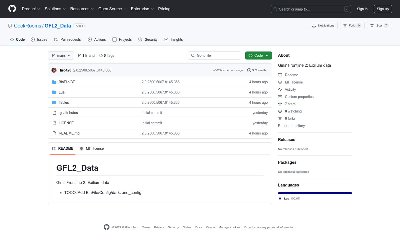Screen dimensions: 400x250
Task: Click the scale icon beside MIT license in About
Action: tap(280, 82)
